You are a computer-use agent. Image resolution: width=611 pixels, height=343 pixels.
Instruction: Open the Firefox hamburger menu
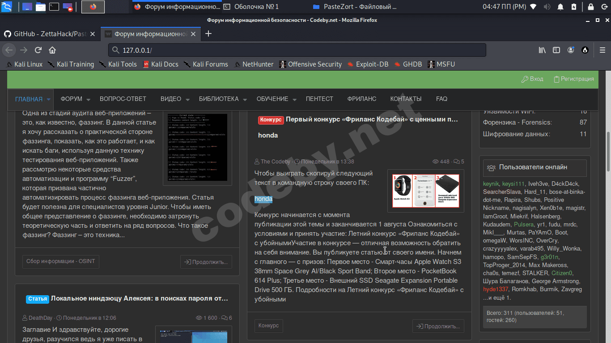coord(602,50)
